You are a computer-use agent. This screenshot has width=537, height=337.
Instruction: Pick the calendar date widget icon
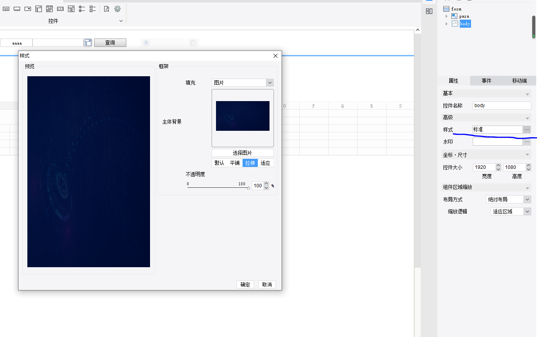point(49,8)
